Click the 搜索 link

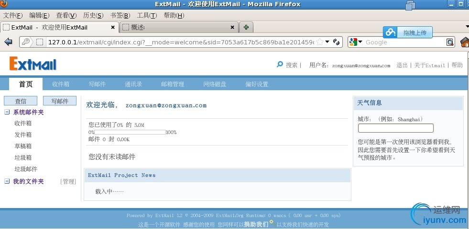292,65
